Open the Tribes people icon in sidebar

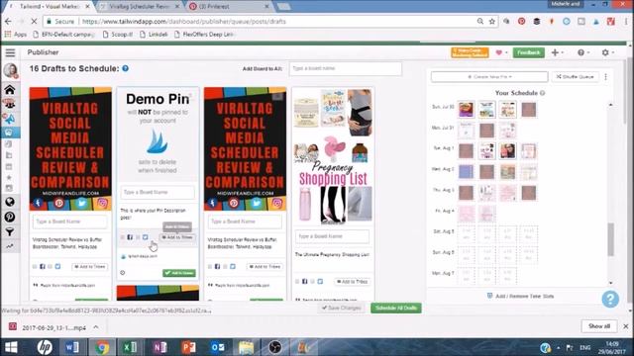pyautogui.click(x=10, y=104)
